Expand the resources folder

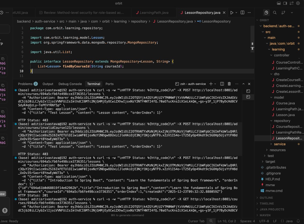[x=278, y=150]
